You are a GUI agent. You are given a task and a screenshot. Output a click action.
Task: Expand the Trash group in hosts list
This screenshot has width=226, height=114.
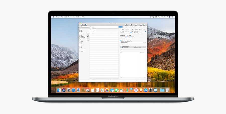click(90, 32)
